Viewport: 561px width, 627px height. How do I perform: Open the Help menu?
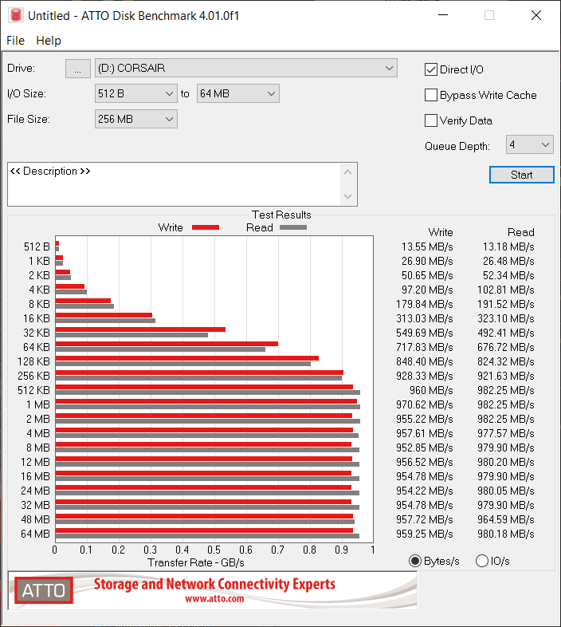(49, 41)
